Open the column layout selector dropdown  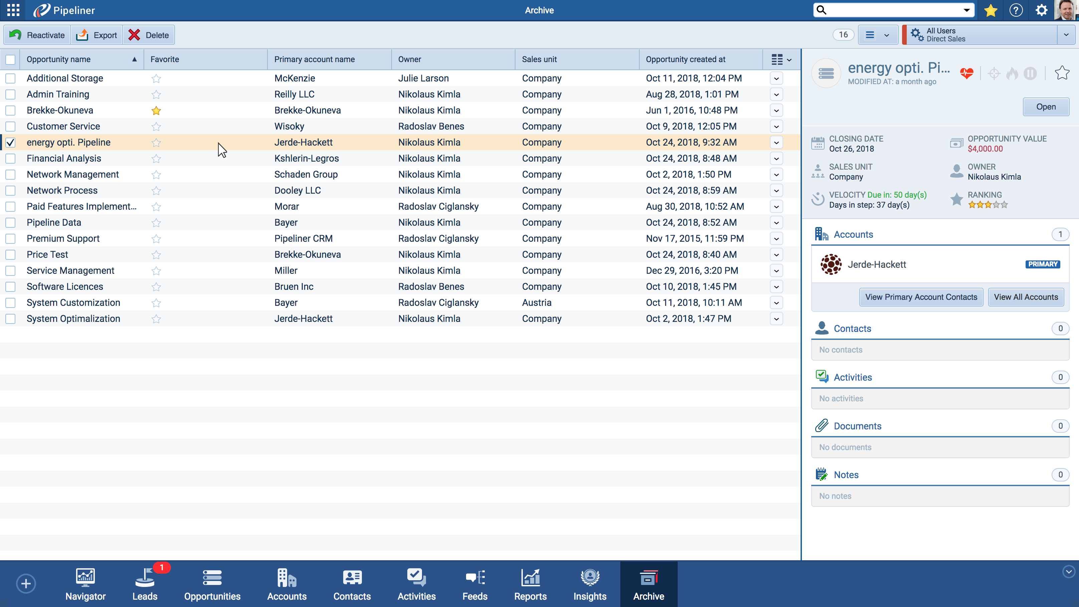click(781, 59)
